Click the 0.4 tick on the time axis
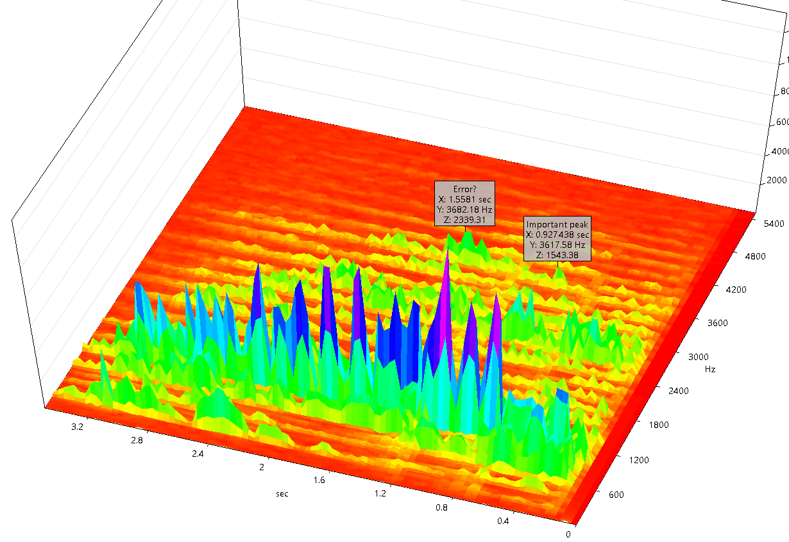The height and width of the screenshot is (542, 789). pos(503,521)
